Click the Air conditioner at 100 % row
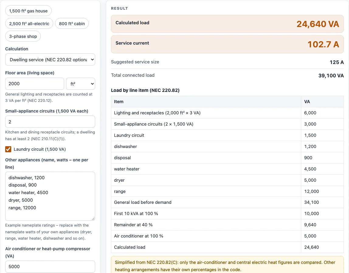349x273 pixels. [227, 236]
